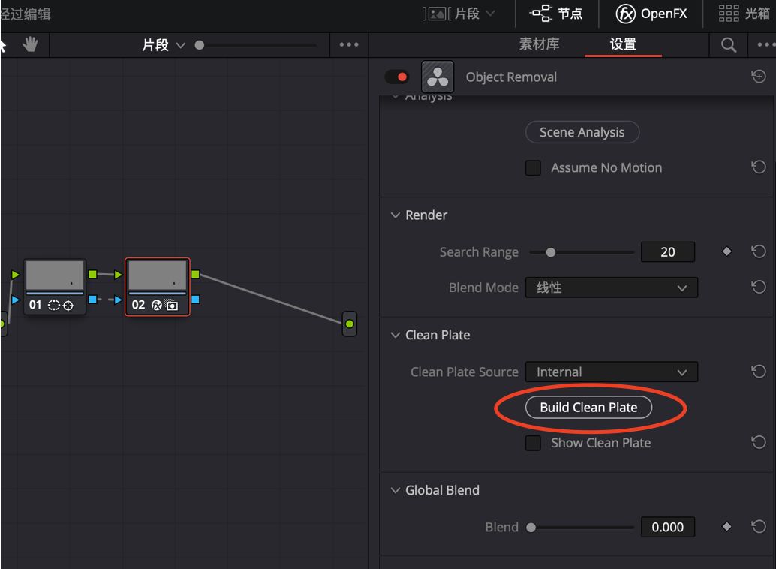This screenshot has height=569, width=776.
Task: Click the blue key output of node 02
Action: pos(195,299)
